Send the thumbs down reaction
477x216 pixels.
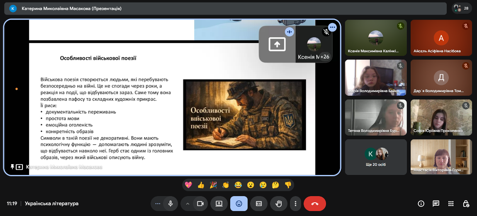[x=288, y=184]
